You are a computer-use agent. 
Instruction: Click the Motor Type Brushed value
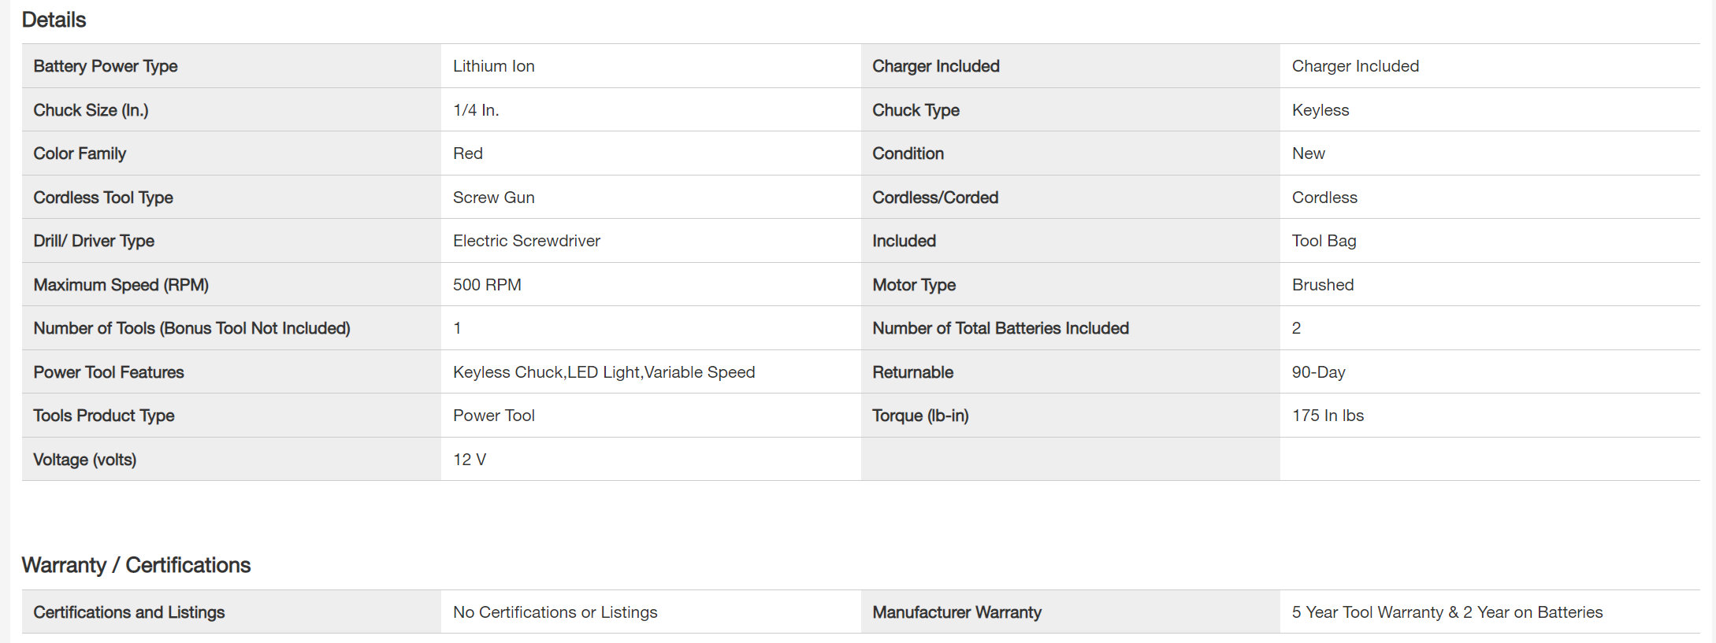pos(1323,285)
